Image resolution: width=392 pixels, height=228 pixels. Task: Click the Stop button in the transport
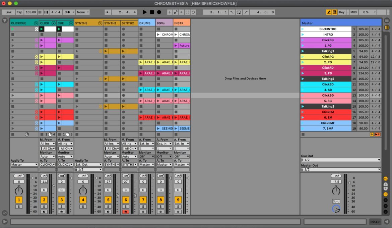(152, 12)
